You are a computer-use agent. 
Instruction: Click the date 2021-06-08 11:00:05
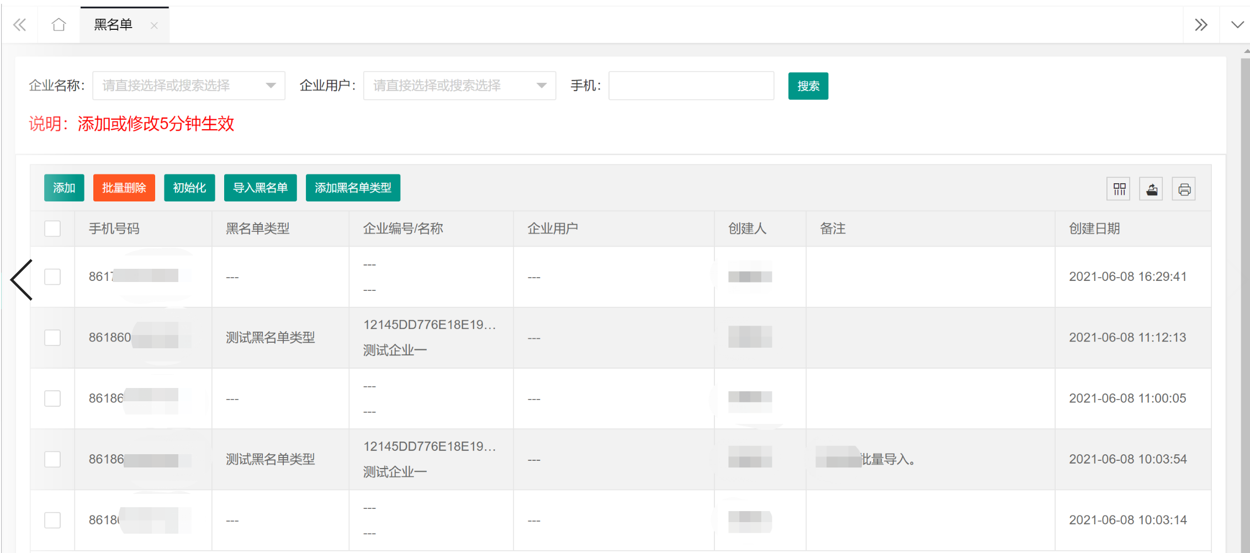(x=1127, y=398)
